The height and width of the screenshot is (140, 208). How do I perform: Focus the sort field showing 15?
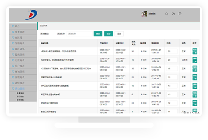pyautogui.click(x=172, y=77)
